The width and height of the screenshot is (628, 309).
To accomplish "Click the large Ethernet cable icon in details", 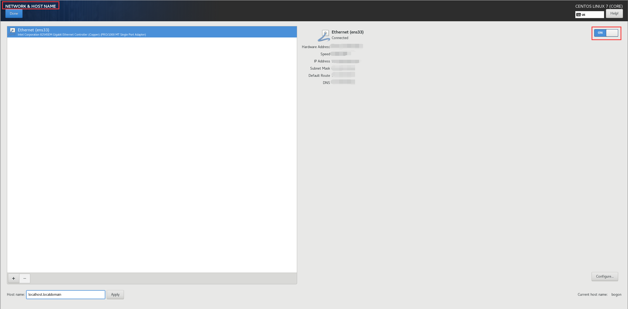I will coord(324,36).
